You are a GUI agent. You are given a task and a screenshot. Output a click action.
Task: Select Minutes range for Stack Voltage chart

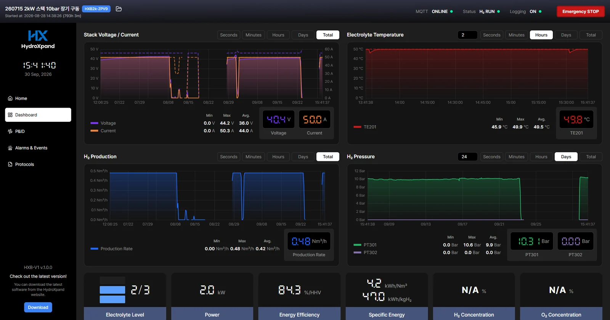click(x=254, y=35)
